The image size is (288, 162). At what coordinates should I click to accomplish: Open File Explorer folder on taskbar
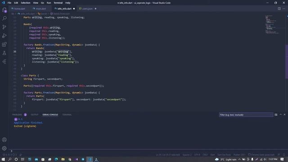point(63,159)
